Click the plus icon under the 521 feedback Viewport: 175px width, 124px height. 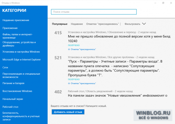coord(69,83)
